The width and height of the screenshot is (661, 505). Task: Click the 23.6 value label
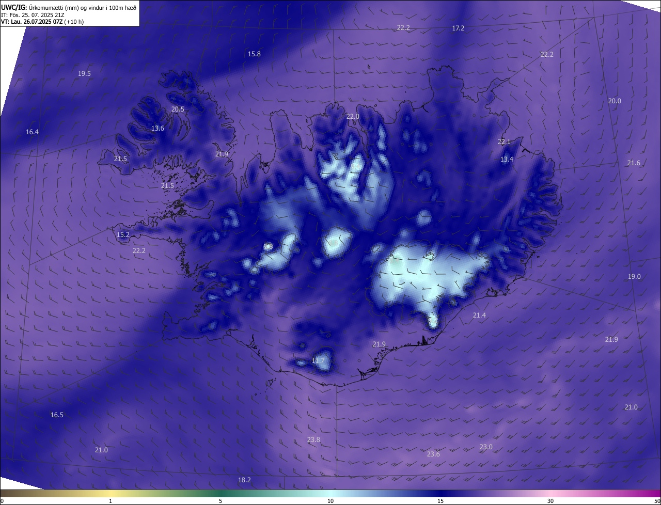pyautogui.click(x=433, y=454)
